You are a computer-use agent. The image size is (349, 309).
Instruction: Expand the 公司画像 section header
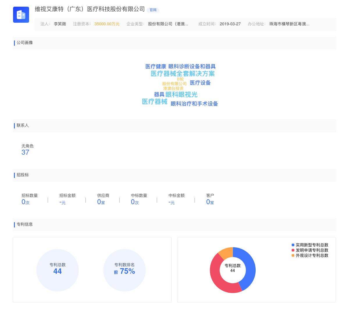25,43
